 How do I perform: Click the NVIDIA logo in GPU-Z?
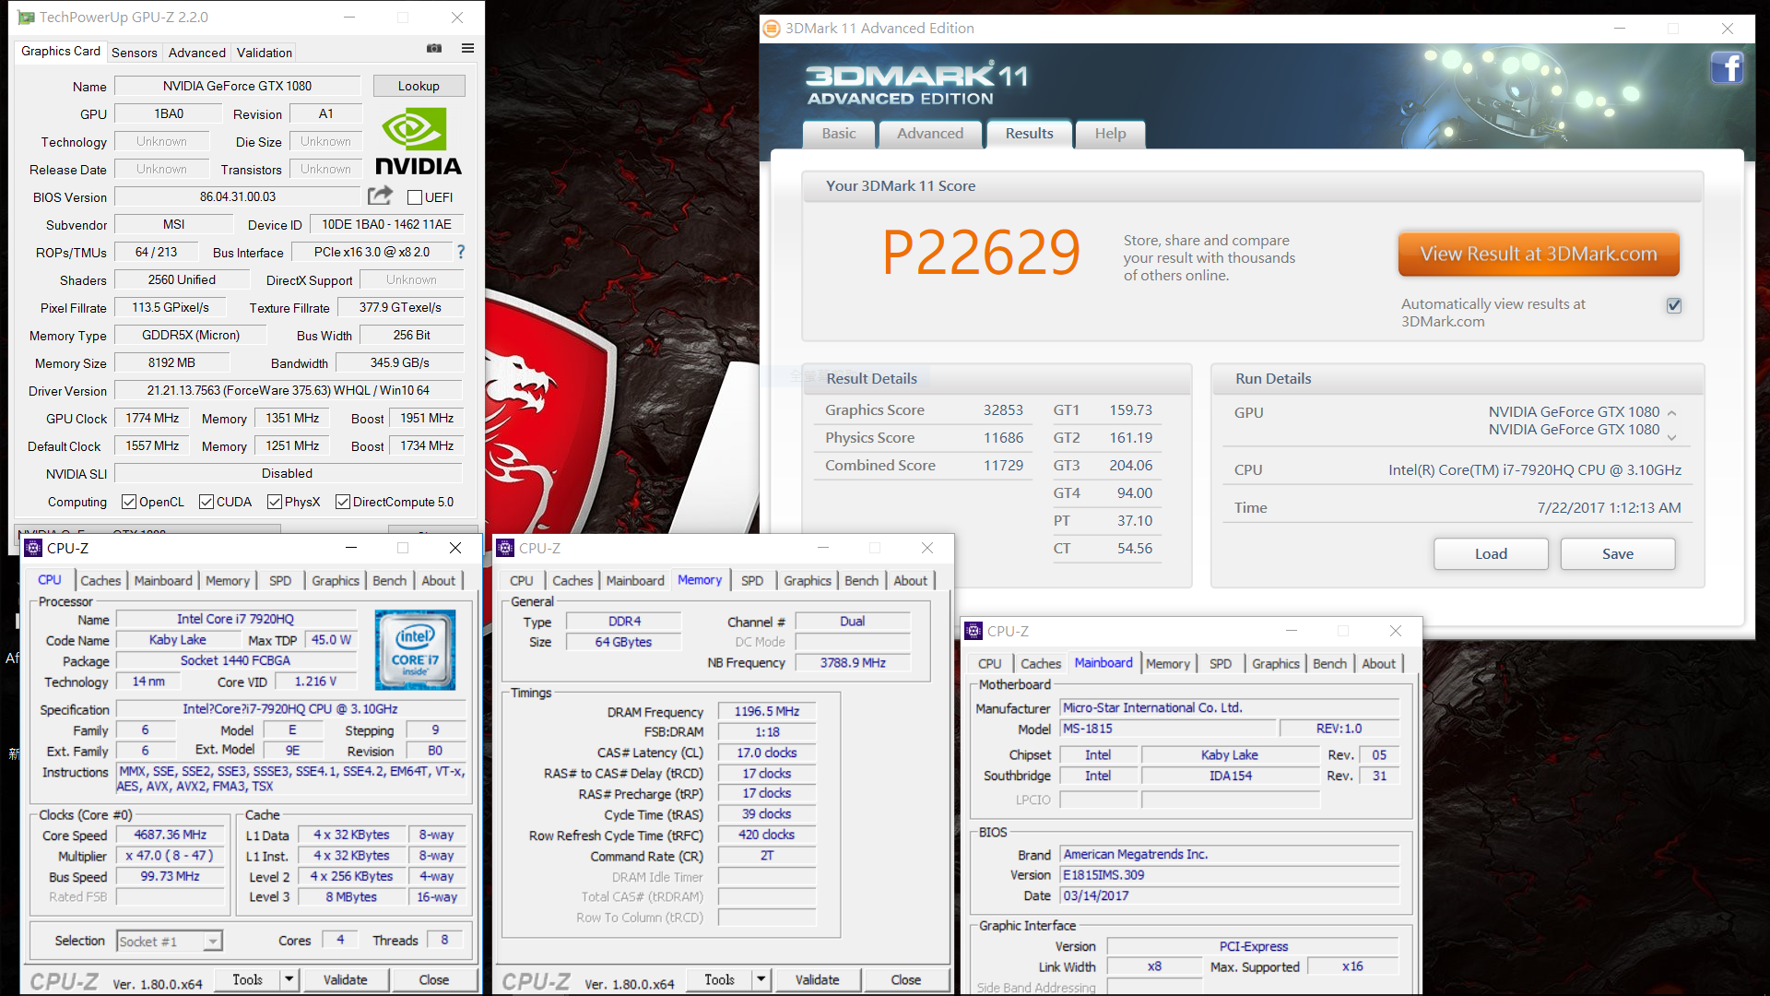(418, 142)
